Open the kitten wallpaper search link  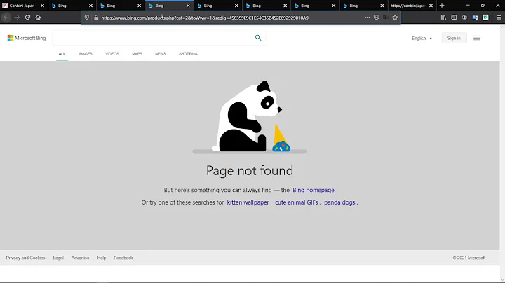pyautogui.click(x=248, y=202)
